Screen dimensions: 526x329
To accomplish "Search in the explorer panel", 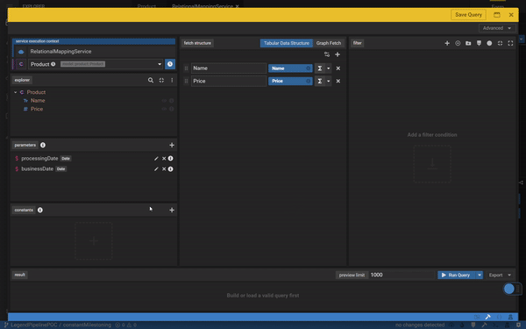I will [151, 80].
